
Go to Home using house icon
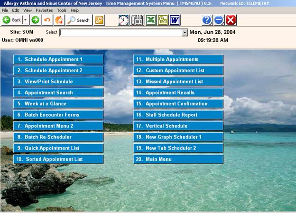click(59, 20)
